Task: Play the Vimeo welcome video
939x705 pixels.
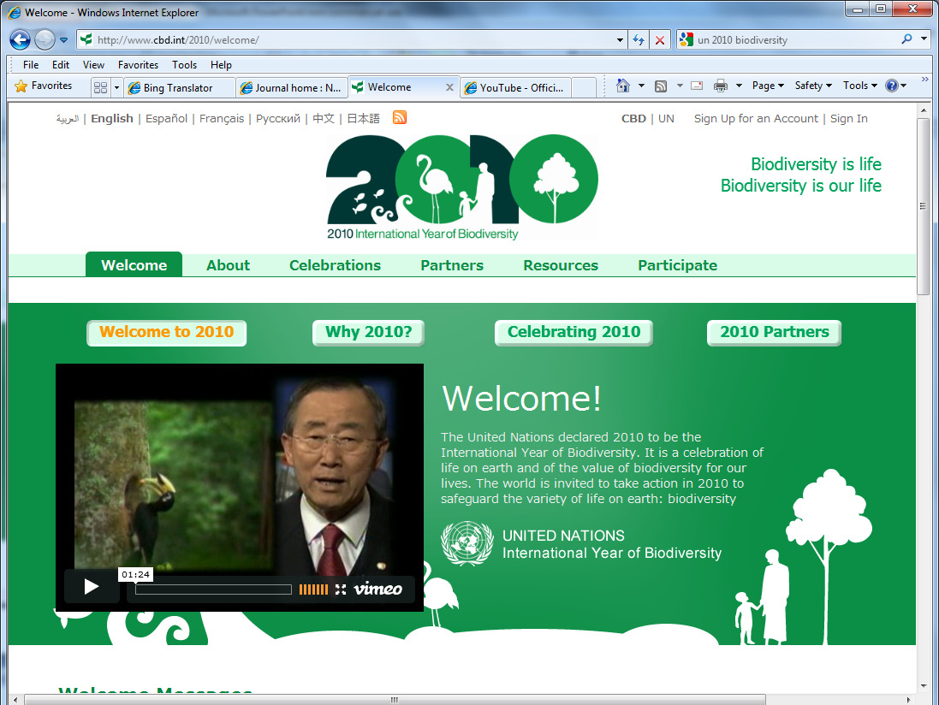Action: 92,587
